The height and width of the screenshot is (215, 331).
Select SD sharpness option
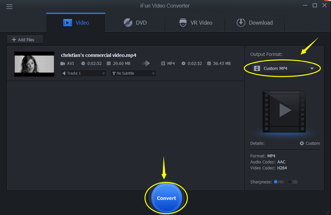289,182
